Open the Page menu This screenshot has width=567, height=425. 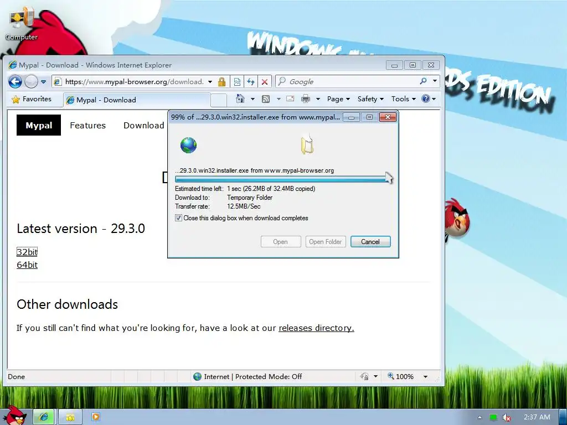point(338,99)
